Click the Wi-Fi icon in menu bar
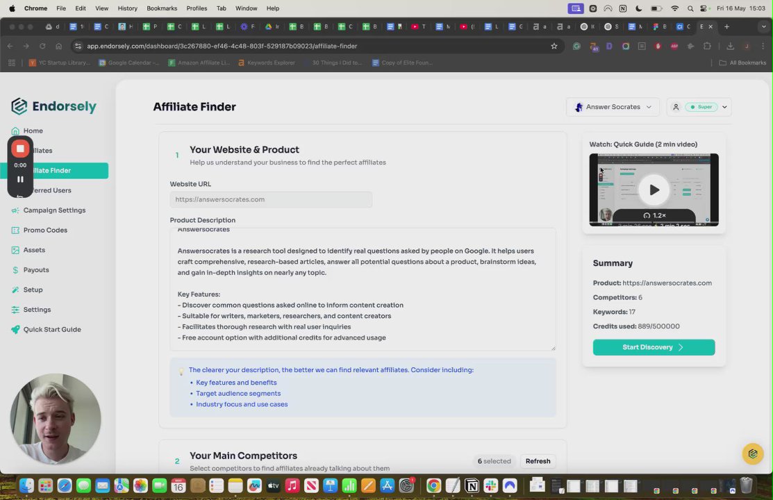This screenshot has height=500, width=773. pyautogui.click(x=675, y=8)
